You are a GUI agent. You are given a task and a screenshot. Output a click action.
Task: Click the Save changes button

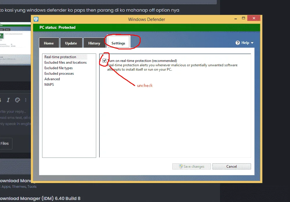pyautogui.click(x=191, y=166)
